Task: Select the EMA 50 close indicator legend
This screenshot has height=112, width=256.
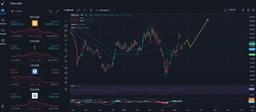Action: (x=80, y=28)
